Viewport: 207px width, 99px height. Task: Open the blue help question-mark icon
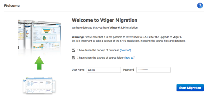[200, 6]
